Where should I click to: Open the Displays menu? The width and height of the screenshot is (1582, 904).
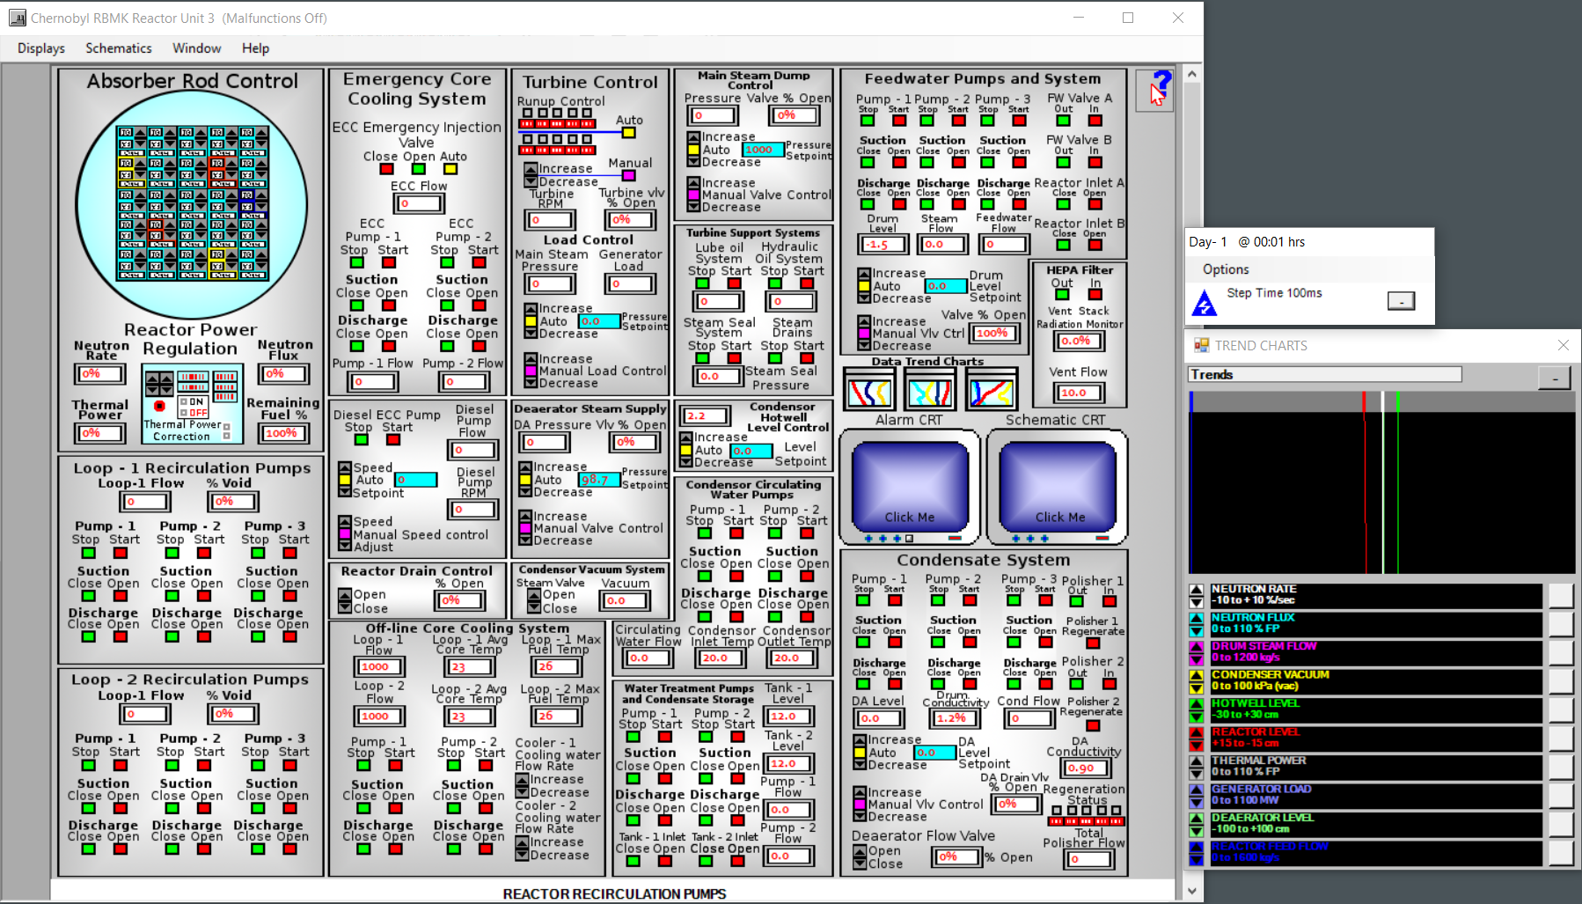41,48
